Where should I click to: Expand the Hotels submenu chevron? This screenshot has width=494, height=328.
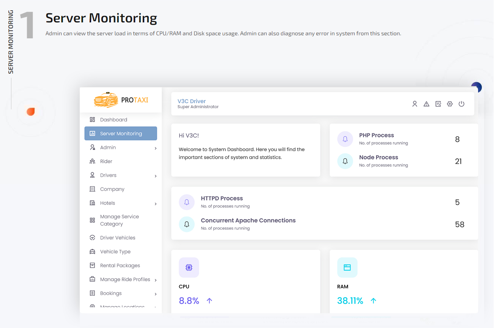pos(156,204)
